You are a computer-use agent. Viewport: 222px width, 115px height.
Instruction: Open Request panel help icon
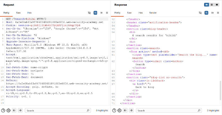[x=3, y=111]
